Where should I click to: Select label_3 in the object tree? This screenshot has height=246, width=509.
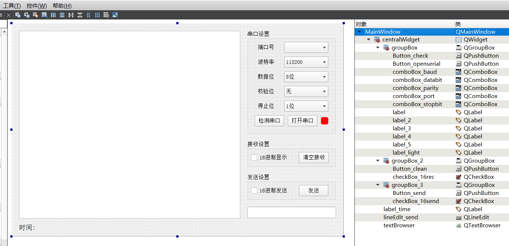pos(402,129)
